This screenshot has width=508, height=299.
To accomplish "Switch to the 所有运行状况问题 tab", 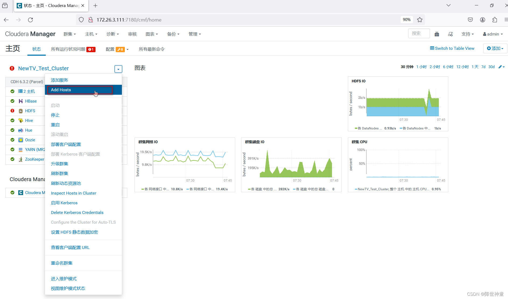I will (x=73, y=49).
